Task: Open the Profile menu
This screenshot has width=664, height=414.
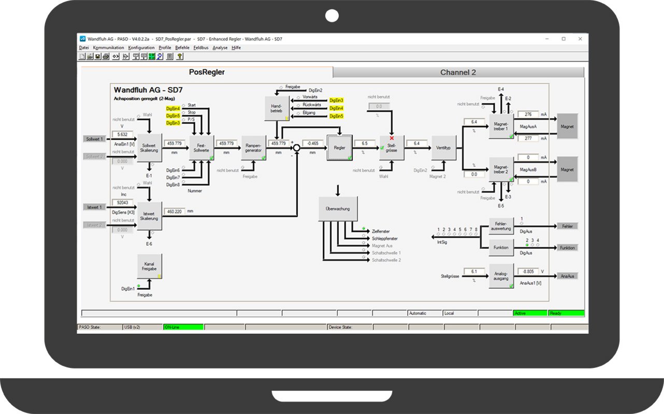Action: (x=165, y=48)
